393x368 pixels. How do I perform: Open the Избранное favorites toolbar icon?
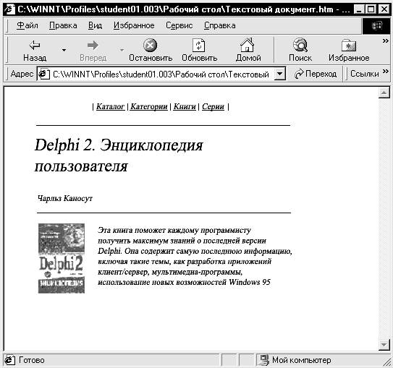[x=349, y=46]
